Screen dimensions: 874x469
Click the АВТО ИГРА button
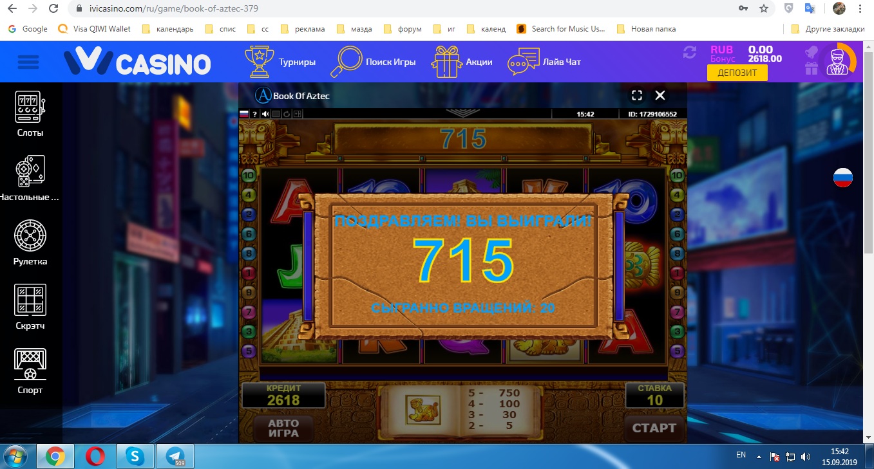[283, 428]
